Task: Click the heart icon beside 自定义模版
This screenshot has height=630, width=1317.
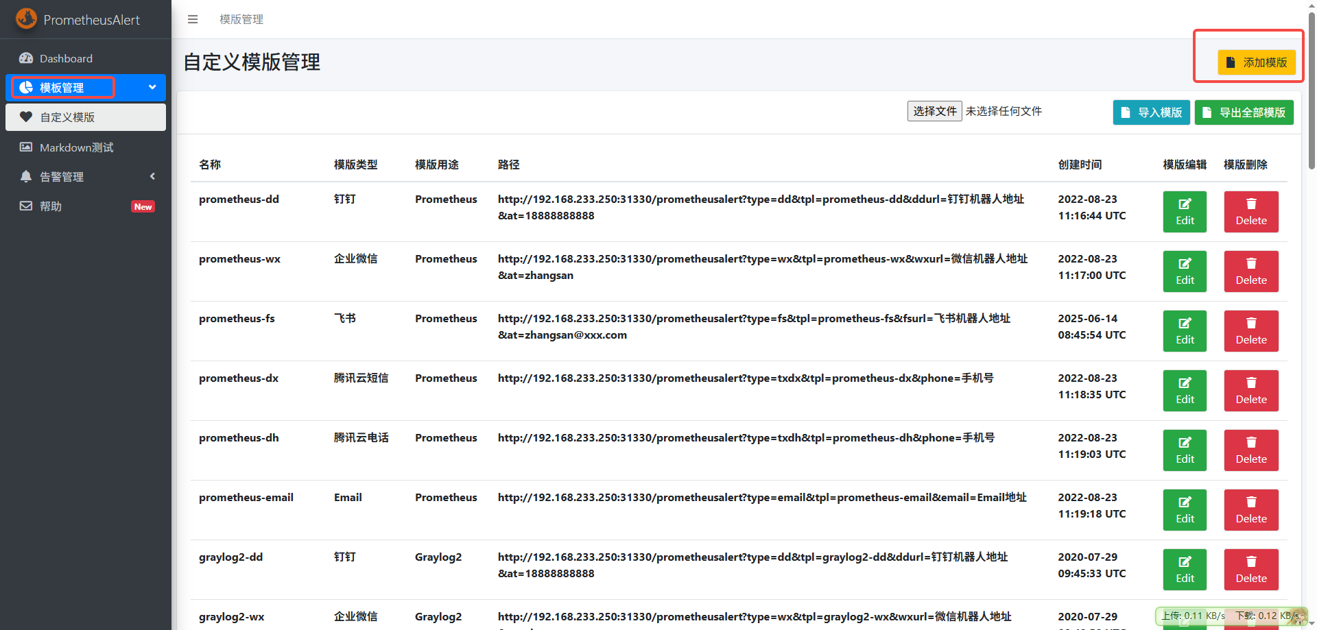Action: point(26,117)
